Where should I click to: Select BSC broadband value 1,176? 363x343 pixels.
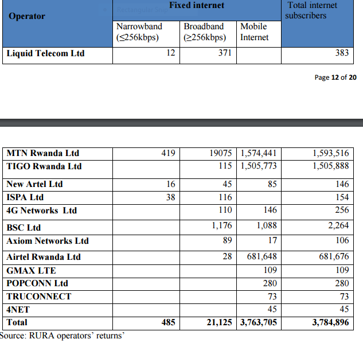click(222, 225)
